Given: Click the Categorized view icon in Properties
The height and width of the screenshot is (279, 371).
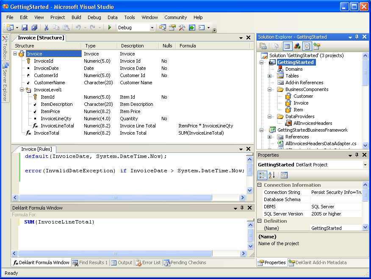Looking at the screenshot, I should pos(262,175).
